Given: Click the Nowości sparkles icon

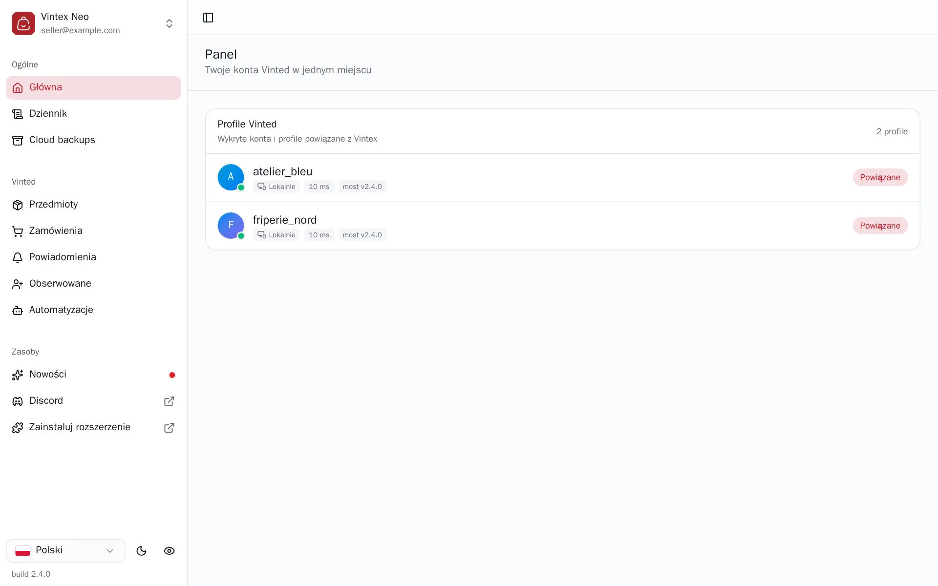Looking at the screenshot, I should click(18, 375).
